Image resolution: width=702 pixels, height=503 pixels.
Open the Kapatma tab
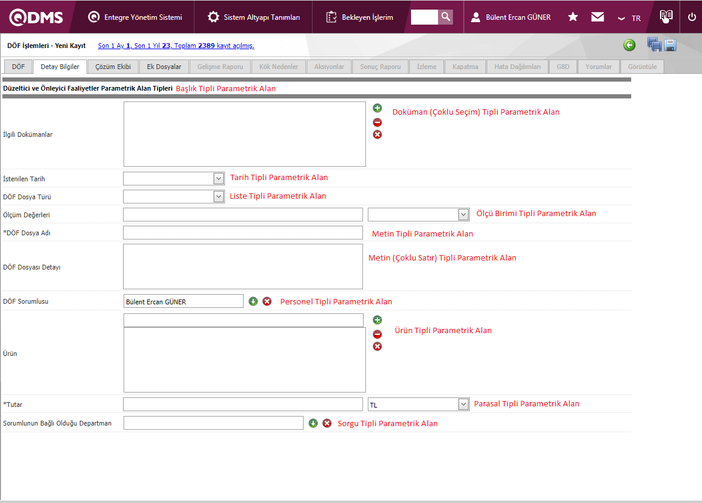coord(465,67)
